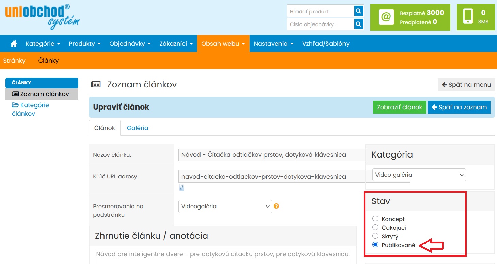This screenshot has height=264, width=497.
Task: Expand the Produkty menu dropdown
Action: click(84, 44)
